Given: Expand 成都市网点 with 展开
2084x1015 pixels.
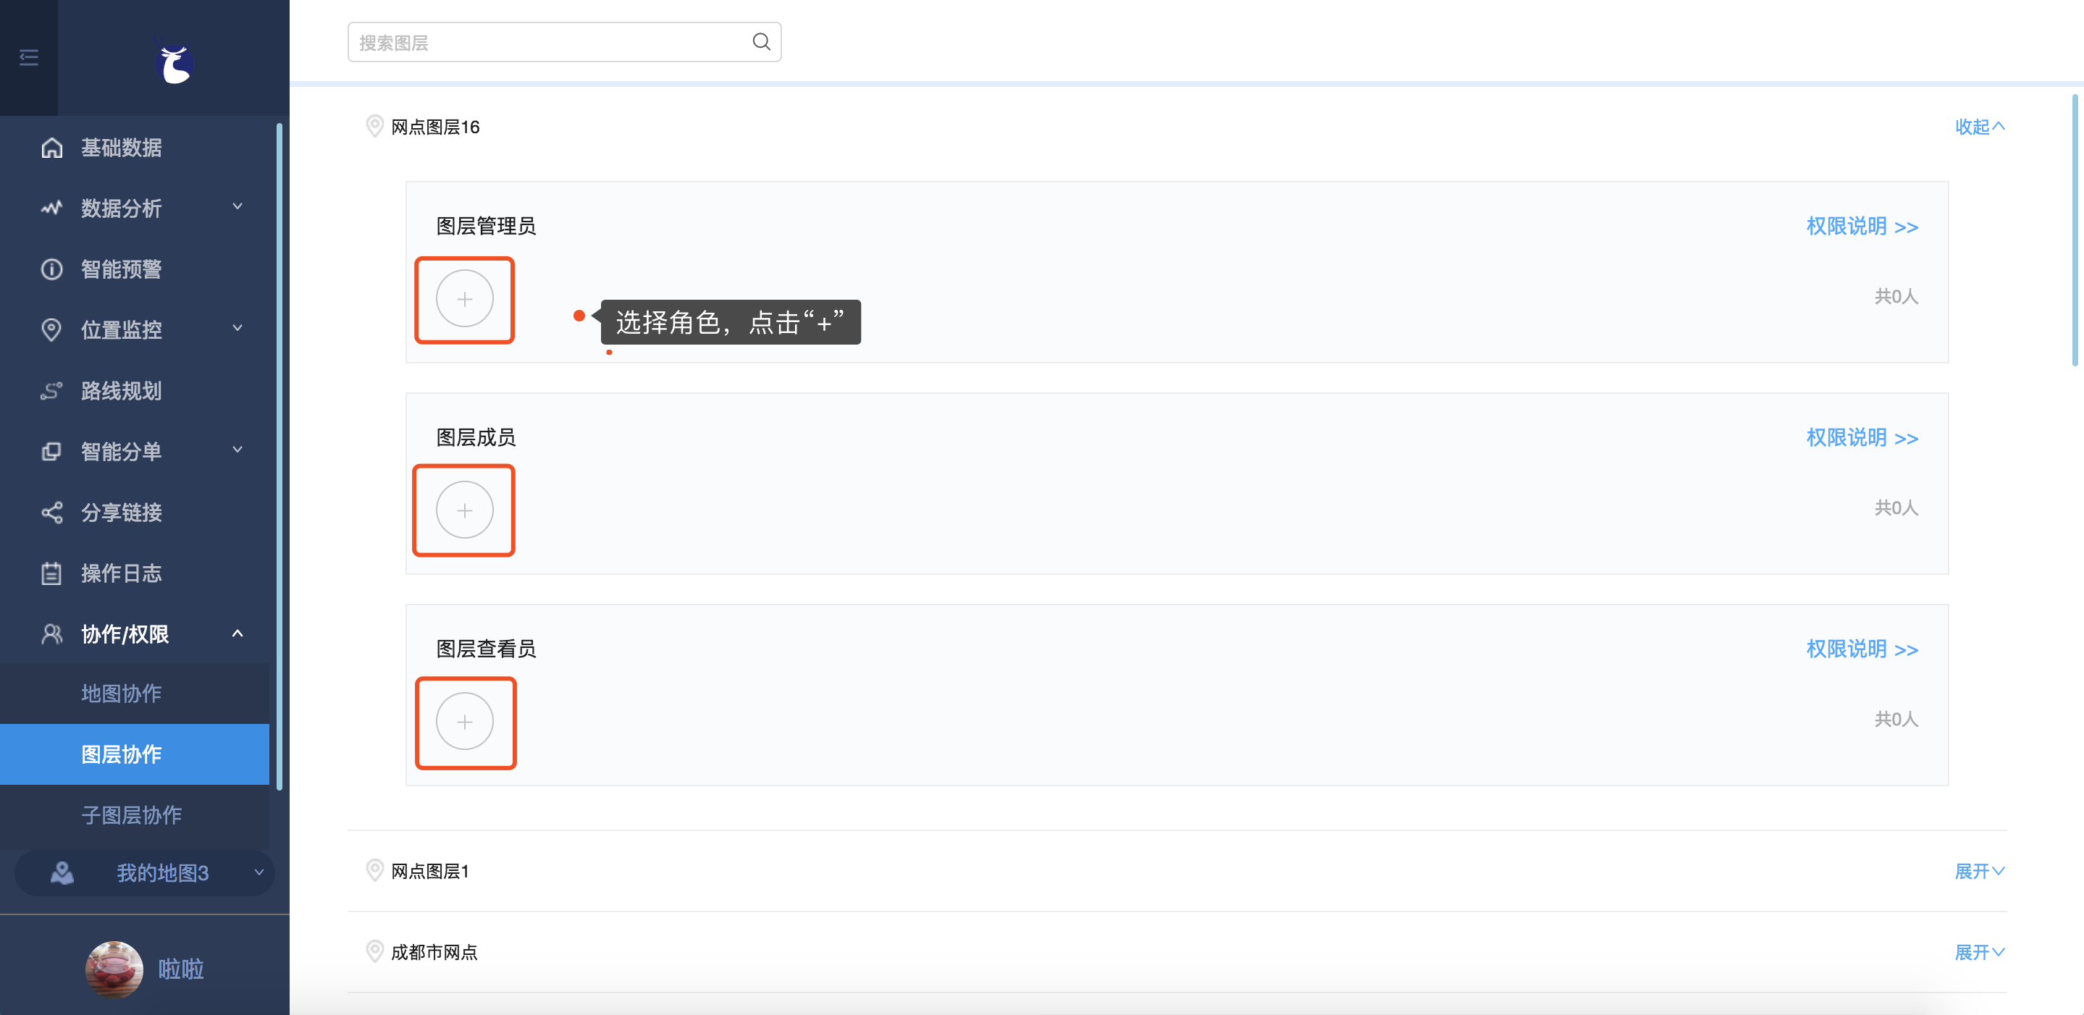Looking at the screenshot, I should pos(1979,952).
